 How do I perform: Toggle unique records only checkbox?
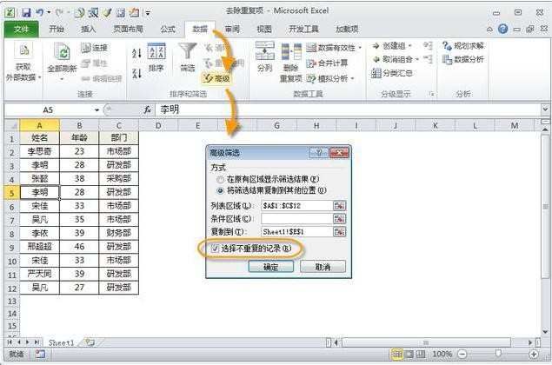click(x=215, y=249)
